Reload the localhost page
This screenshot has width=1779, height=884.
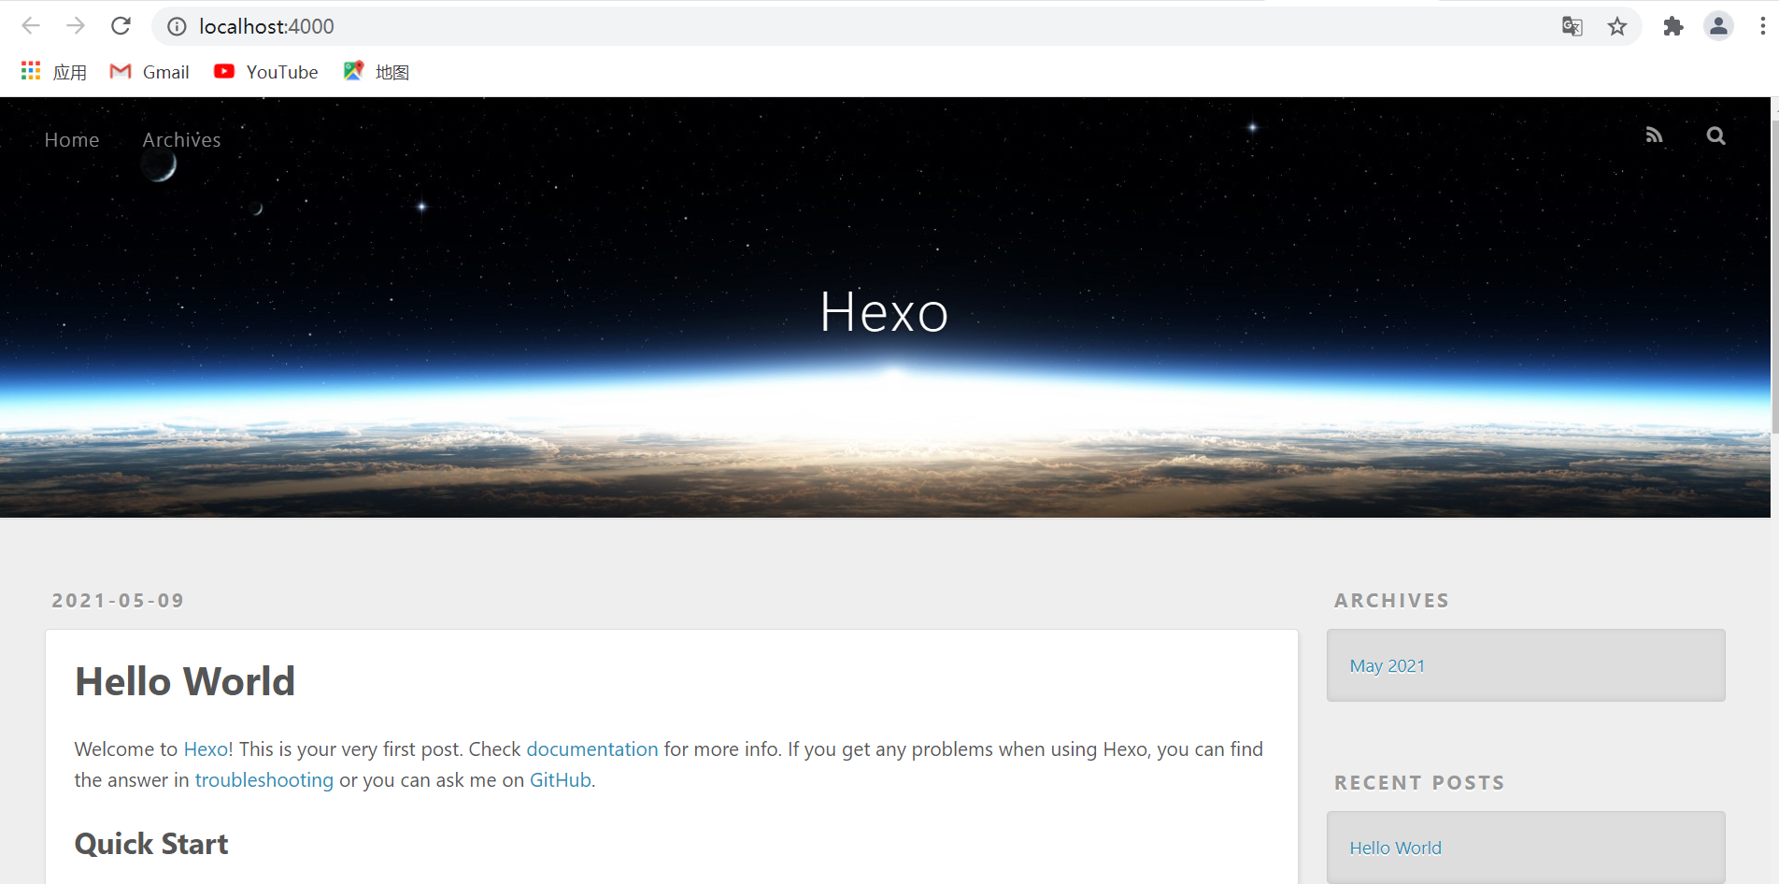pyautogui.click(x=121, y=26)
